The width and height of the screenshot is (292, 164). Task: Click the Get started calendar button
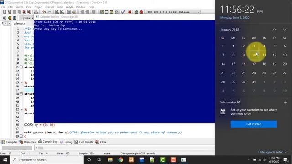254,124
